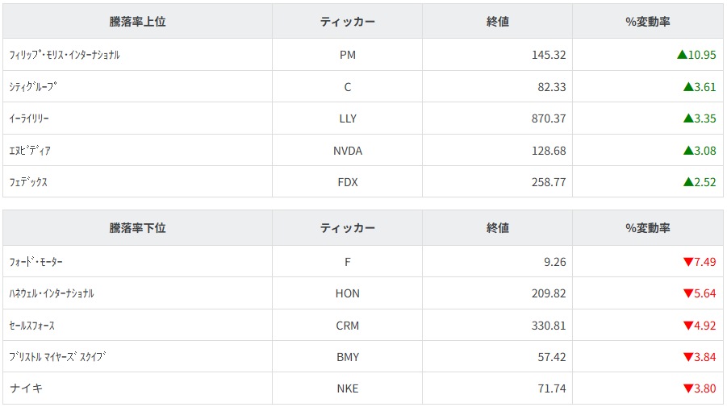Click the green up arrow beside 2.52

688,182
